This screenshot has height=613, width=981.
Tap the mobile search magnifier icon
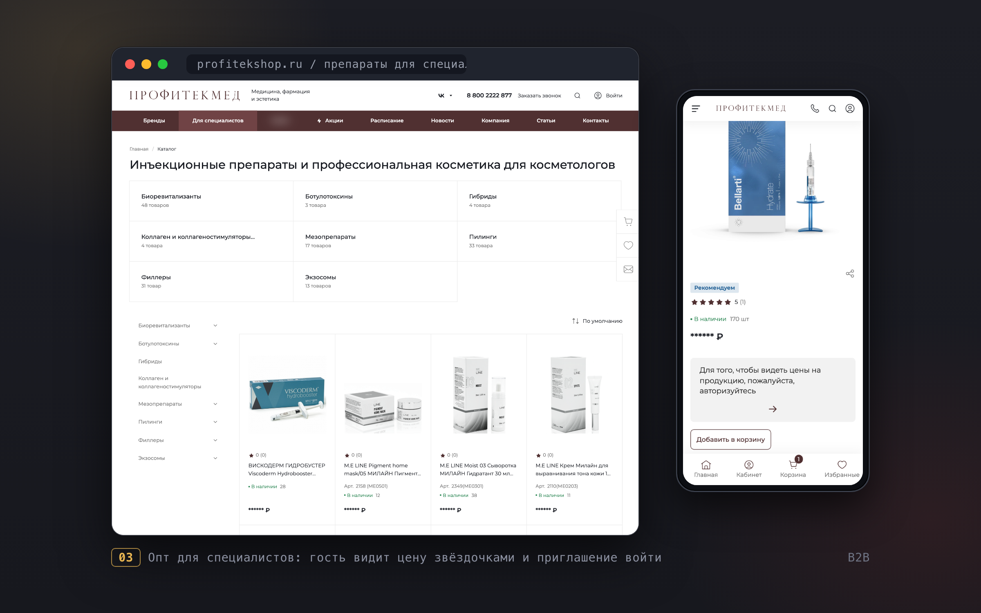832,109
